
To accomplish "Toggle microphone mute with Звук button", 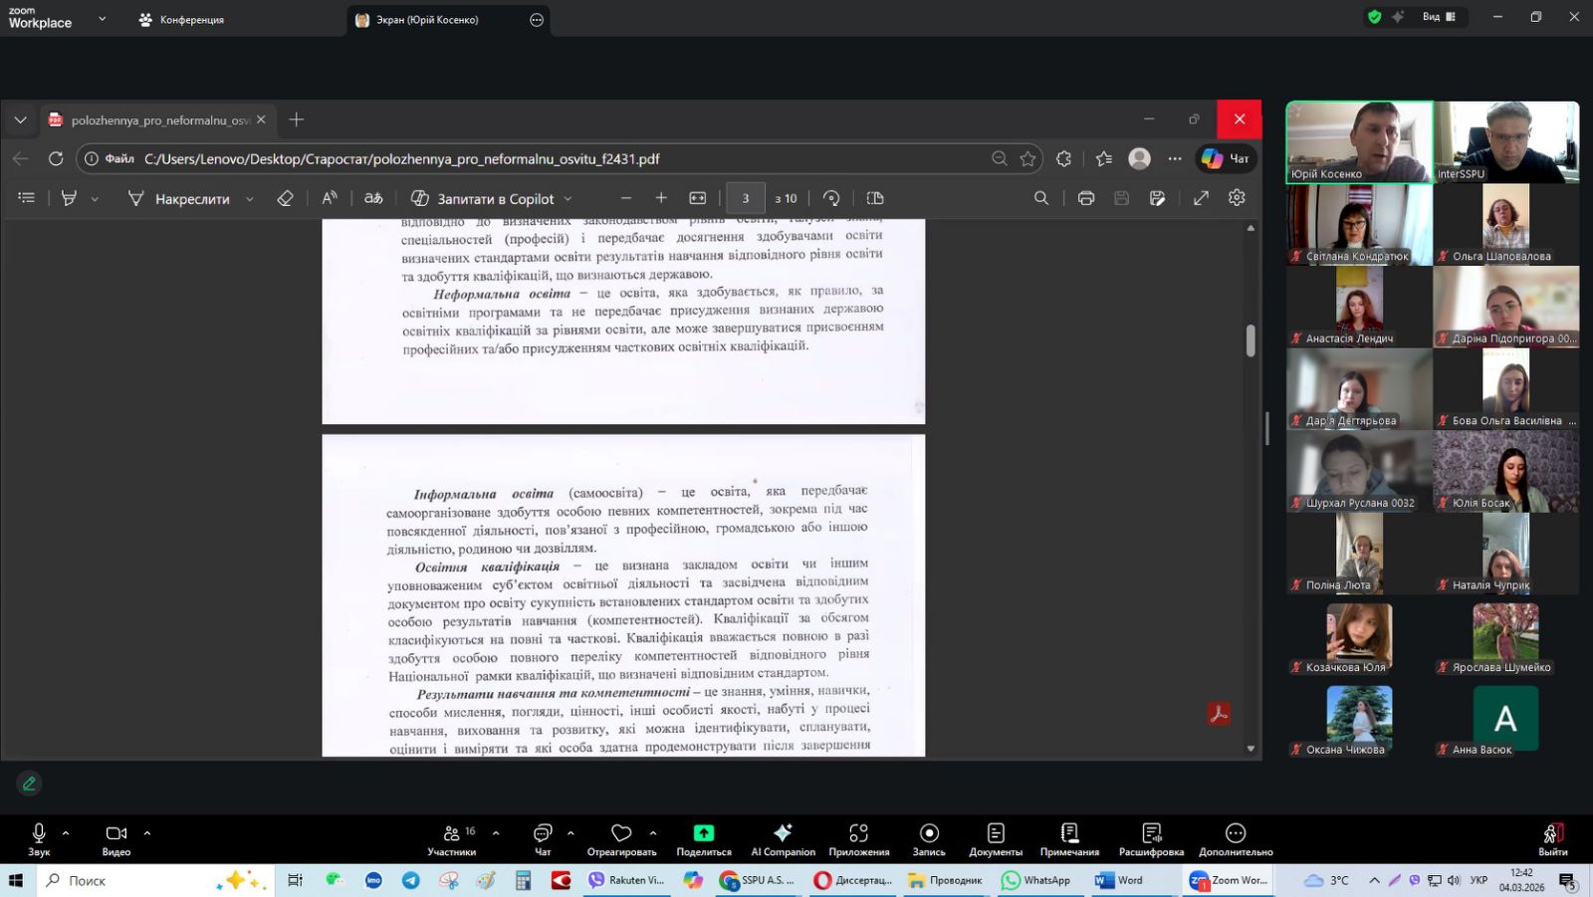I will point(39,838).
